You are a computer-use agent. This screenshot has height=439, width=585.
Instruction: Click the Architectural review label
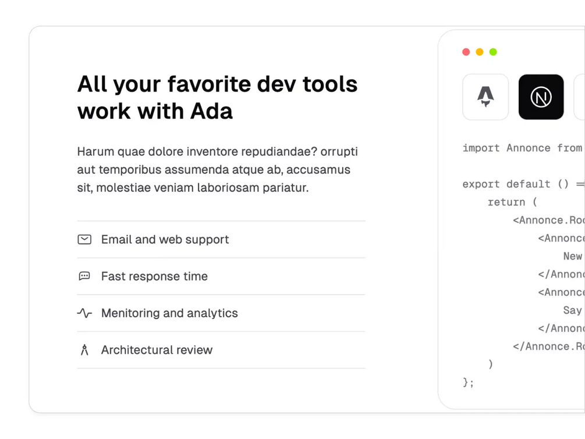pos(157,350)
